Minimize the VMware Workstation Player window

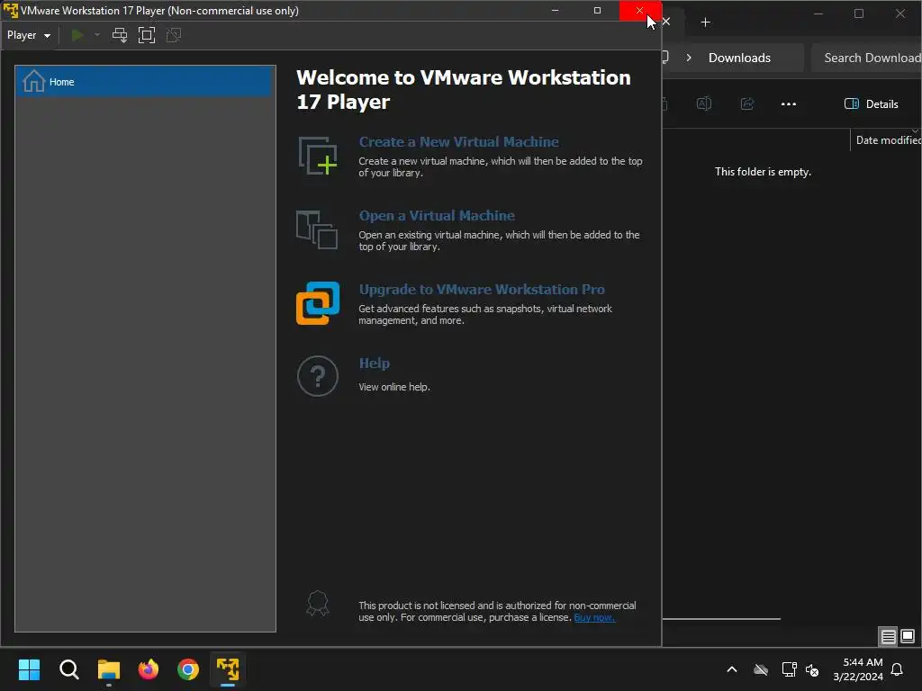coord(555,11)
